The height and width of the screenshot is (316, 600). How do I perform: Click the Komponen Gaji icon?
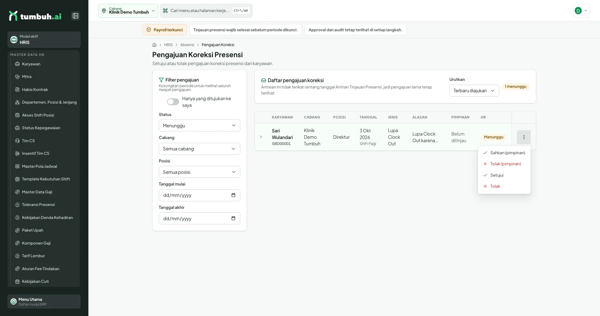tap(17, 243)
